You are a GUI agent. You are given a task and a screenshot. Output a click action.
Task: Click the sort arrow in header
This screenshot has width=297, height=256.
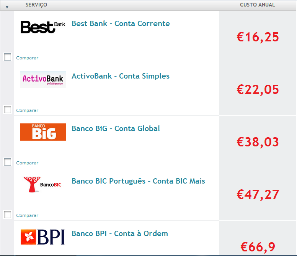7,5
